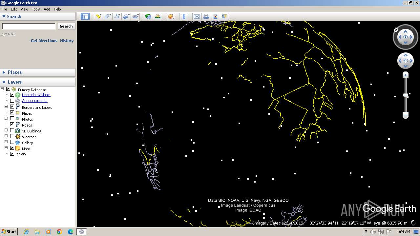Viewport: 420px width, 236px height.
Task: Open the File menu
Action: pyautogui.click(x=4, y=9)
